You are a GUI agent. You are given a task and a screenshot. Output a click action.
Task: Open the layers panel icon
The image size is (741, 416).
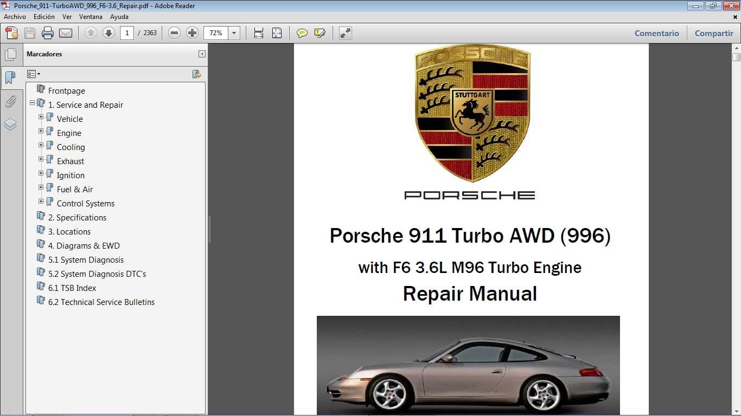10,125
